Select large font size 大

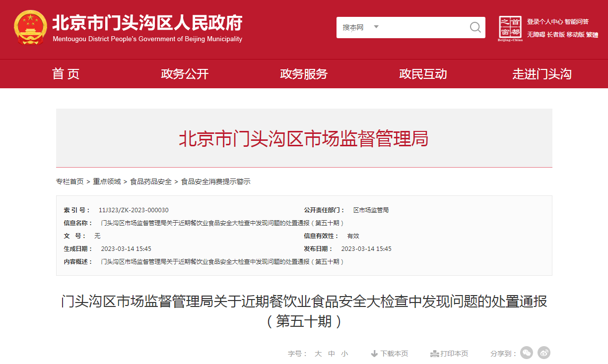click(318, 354)
